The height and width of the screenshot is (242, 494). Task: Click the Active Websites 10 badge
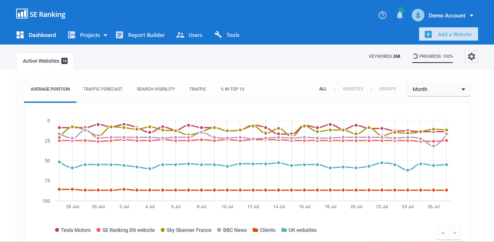pyautogui.click(x=64, y=61)
